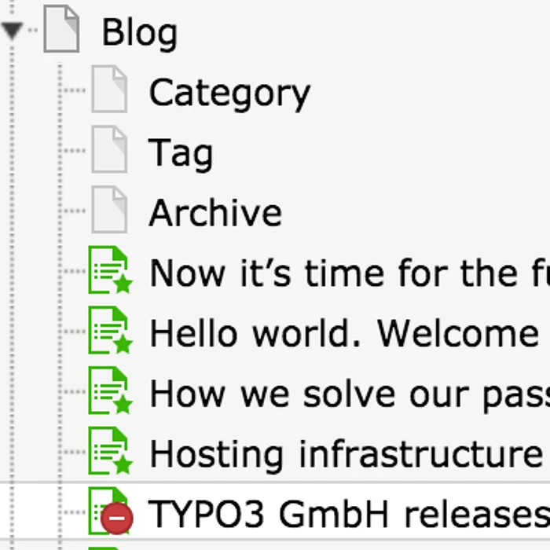Click blog post icon beside 'Hello world'
Image resolution: width=550 pixels, height=550 pixels.
pos(108,332)
